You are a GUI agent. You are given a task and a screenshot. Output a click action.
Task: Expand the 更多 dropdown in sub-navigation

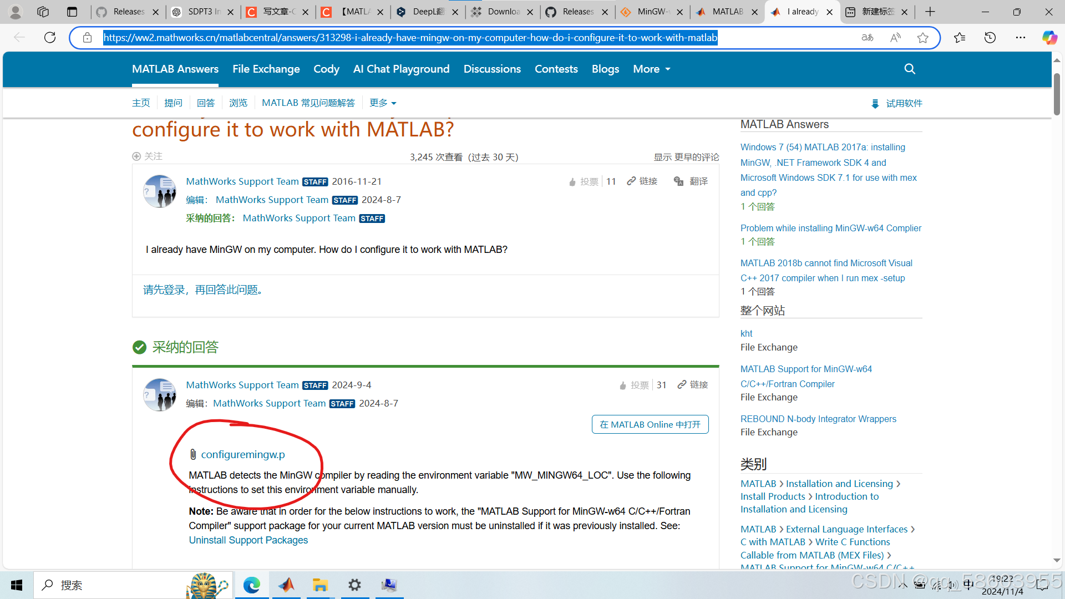point(383,103)
